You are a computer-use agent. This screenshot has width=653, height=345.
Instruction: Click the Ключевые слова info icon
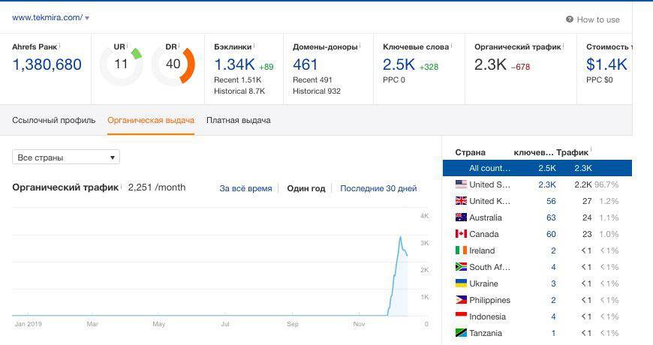point(451,45)
